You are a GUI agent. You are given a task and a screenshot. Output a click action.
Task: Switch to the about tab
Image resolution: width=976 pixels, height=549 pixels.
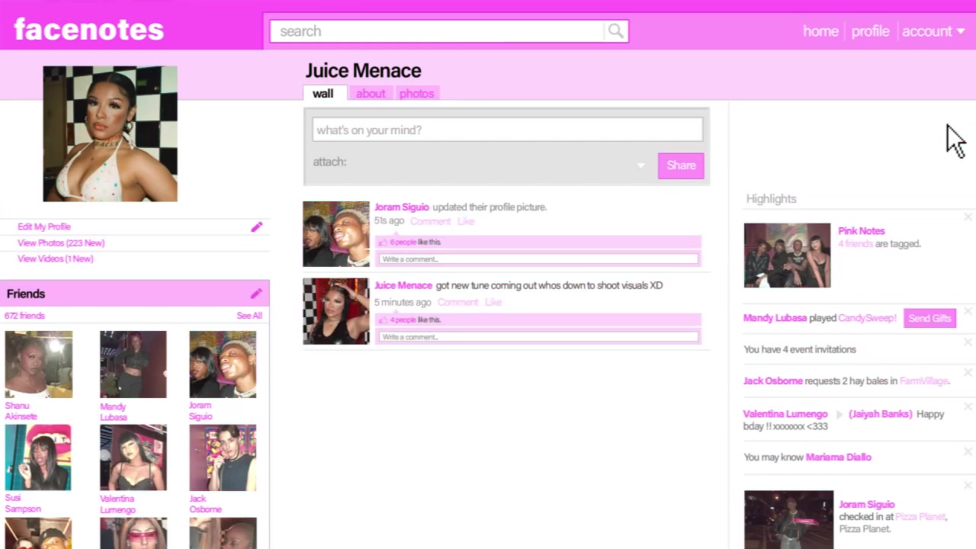coord(371,93)
